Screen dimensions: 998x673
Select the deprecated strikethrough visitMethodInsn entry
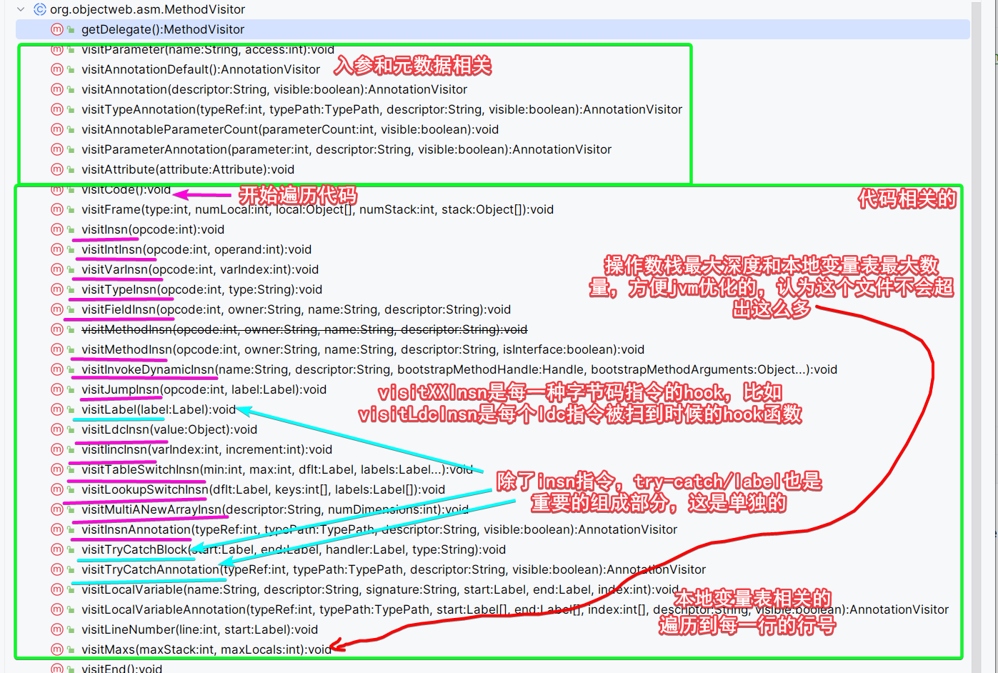(x=304, y=329)
